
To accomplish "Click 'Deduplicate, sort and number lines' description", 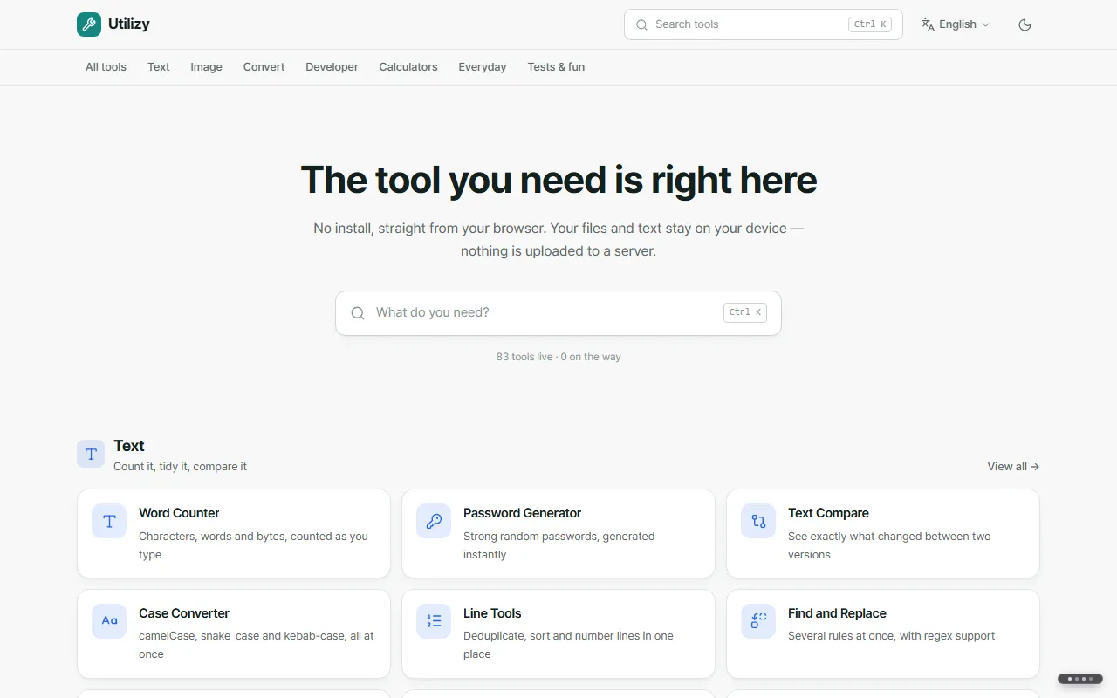I will 568,645.
